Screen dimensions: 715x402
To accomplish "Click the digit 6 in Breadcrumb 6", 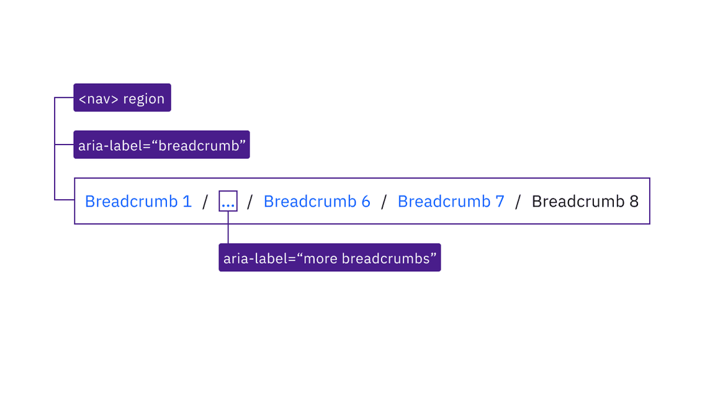I will tap(366, 202).
